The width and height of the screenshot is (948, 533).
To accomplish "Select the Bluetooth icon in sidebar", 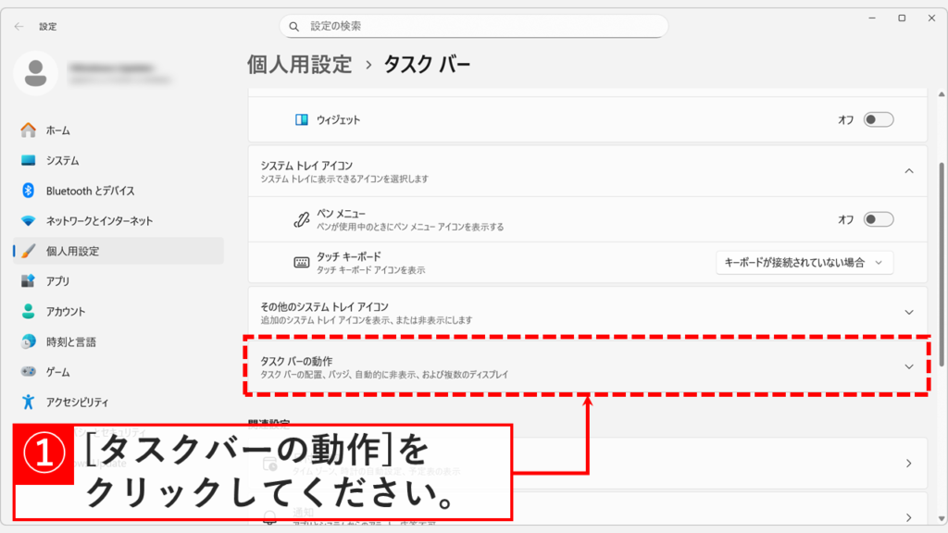I will pos(28,191).
